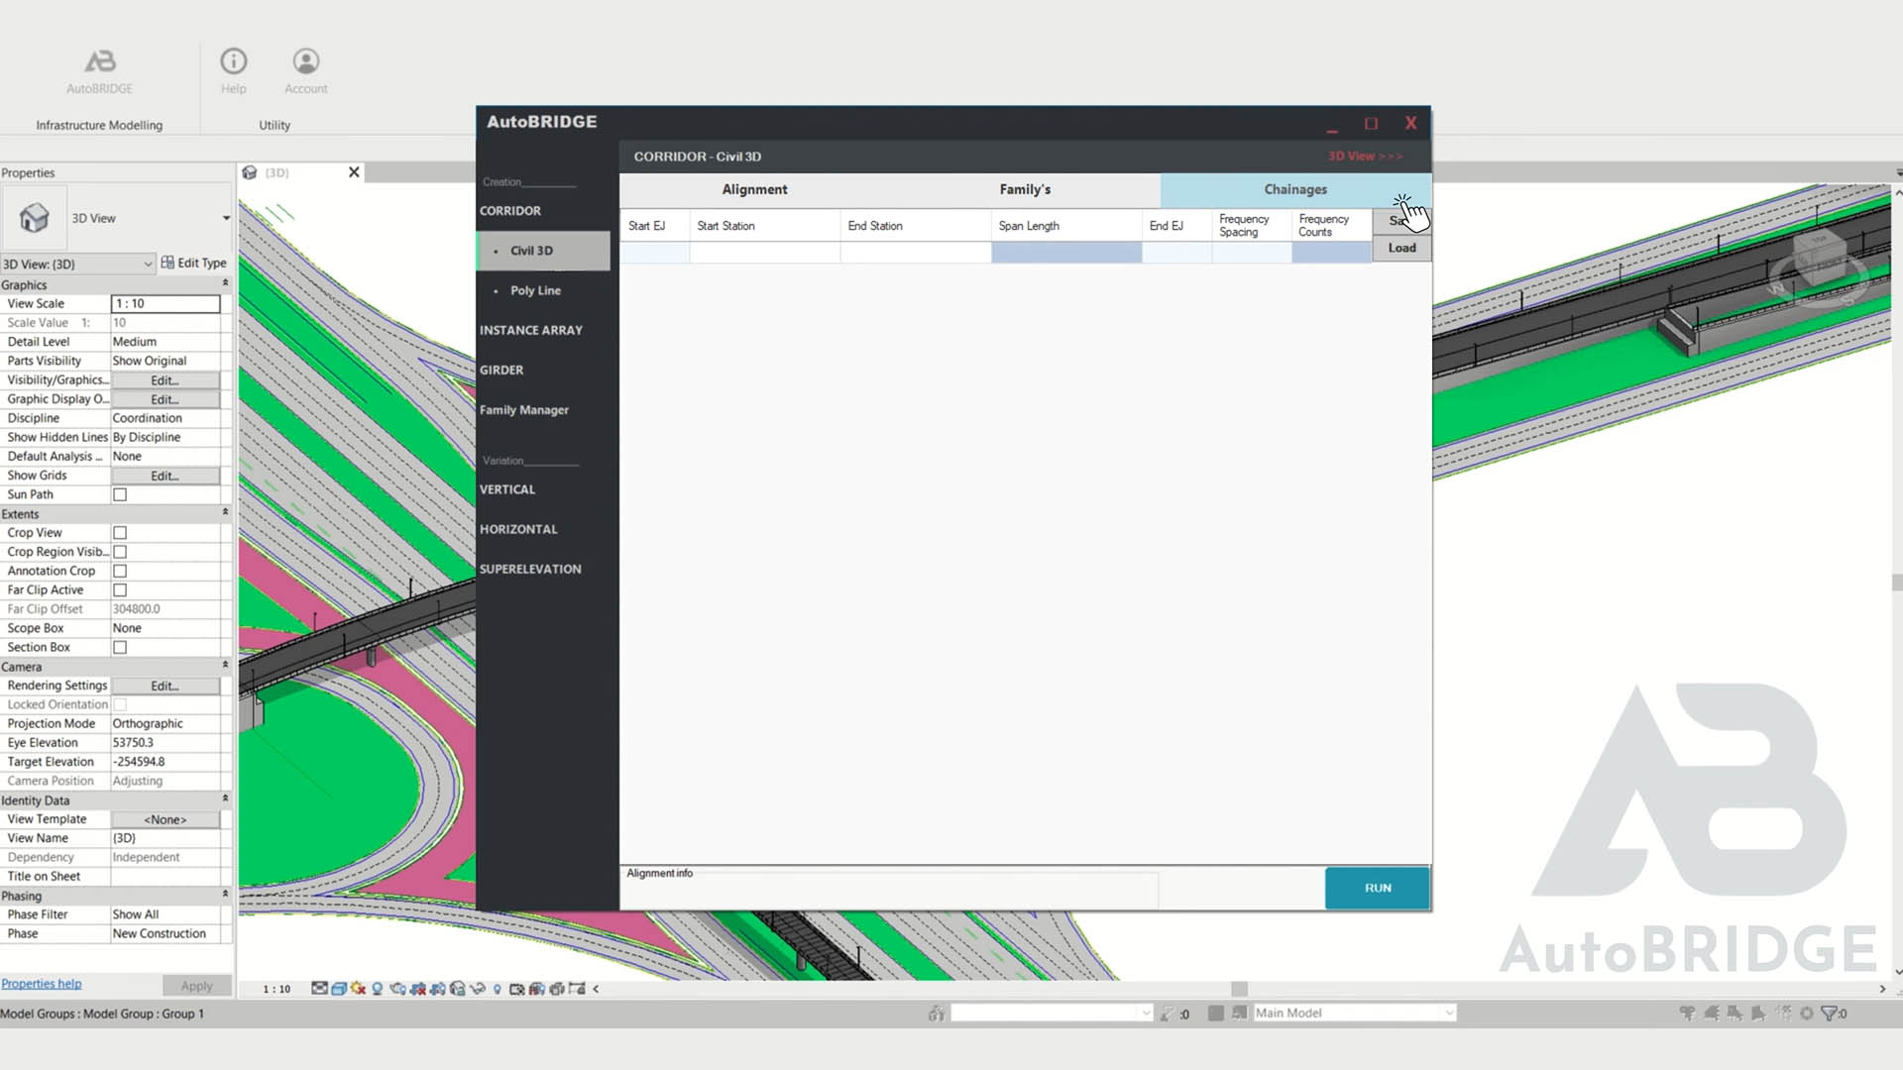This screenshot has width=1903, height=1070.
Task: Enable the Section Box checkbox
Action: coord(120,647)
